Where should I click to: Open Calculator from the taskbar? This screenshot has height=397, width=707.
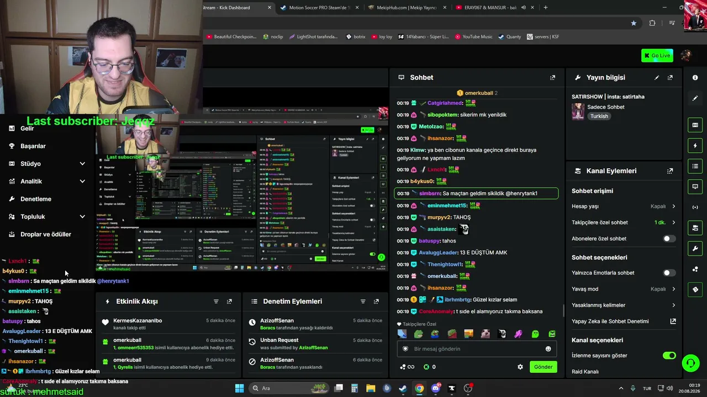(x=355, y=388)
